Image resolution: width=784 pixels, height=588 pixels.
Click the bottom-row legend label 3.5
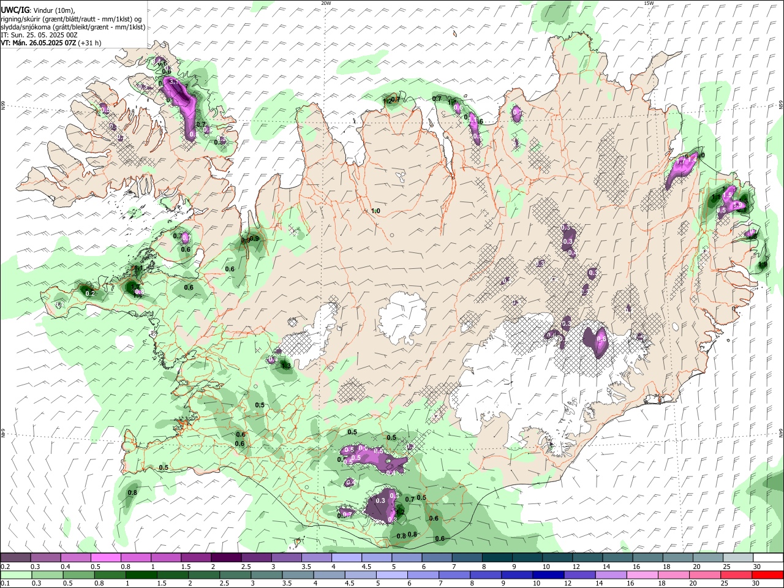click(287, 583)
